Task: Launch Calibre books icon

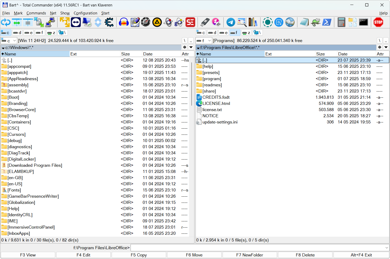Action: (x=253, y=22)
